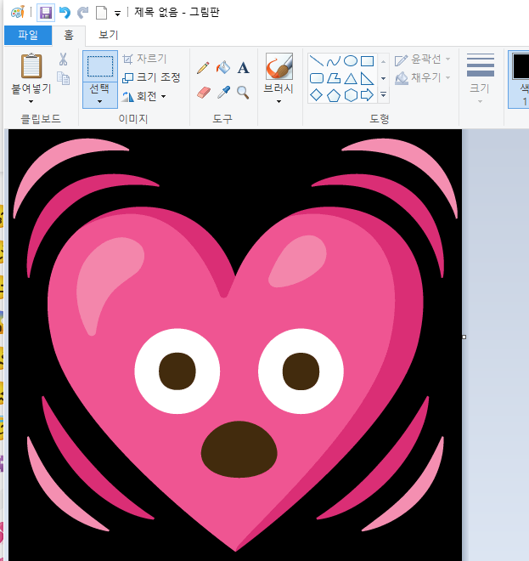This screenshot has height=561, width=529.
Task: Choose the Right arrow shape
Action: pyautogui.click(x=367, y=95)
